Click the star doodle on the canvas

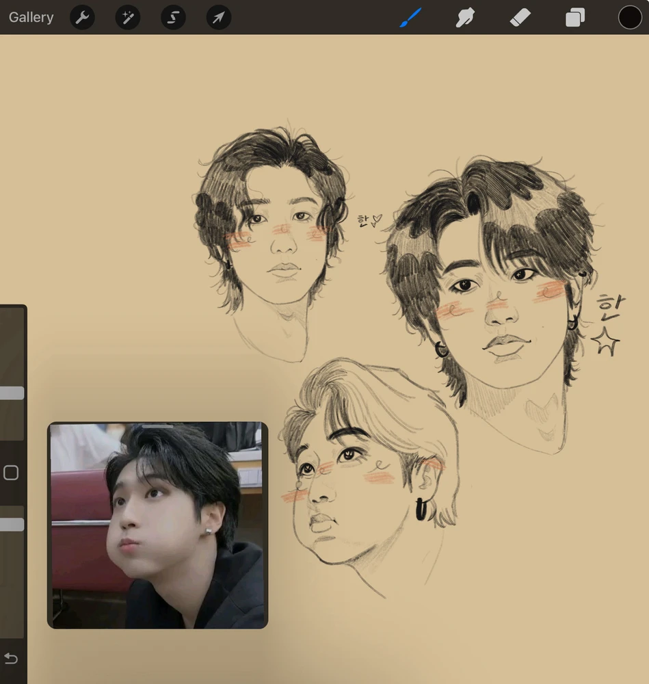tap(605, 341)
